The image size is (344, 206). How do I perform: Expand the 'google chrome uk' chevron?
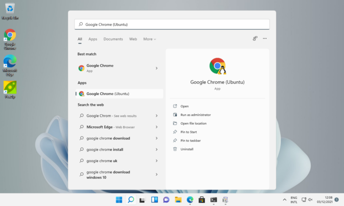[x=157, y=161]
